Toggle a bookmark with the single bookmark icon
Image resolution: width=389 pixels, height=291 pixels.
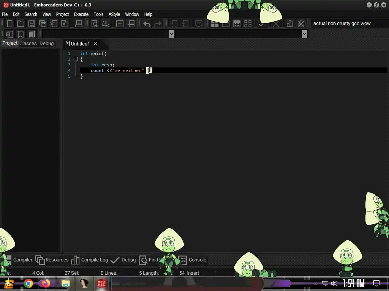(21, 34)
